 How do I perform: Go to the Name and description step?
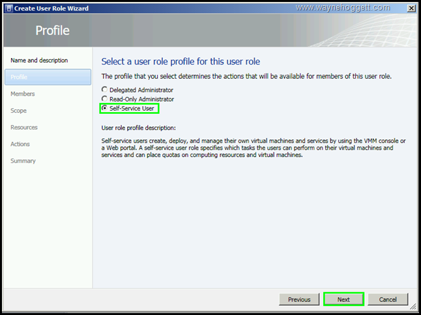(39, 61)
